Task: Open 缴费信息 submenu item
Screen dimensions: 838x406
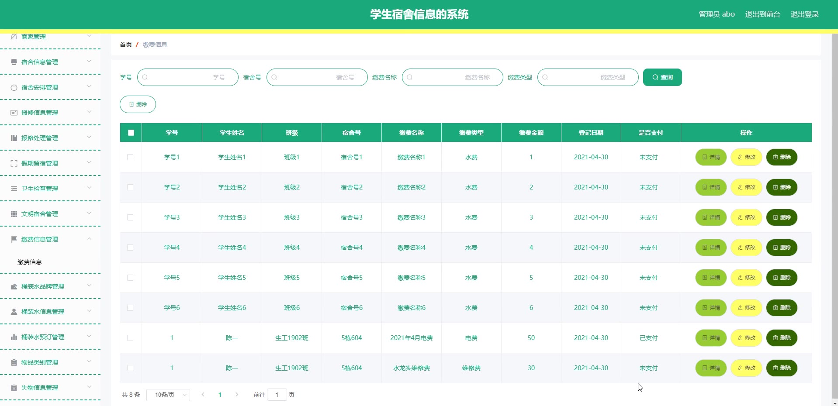Action: point(30,262)
